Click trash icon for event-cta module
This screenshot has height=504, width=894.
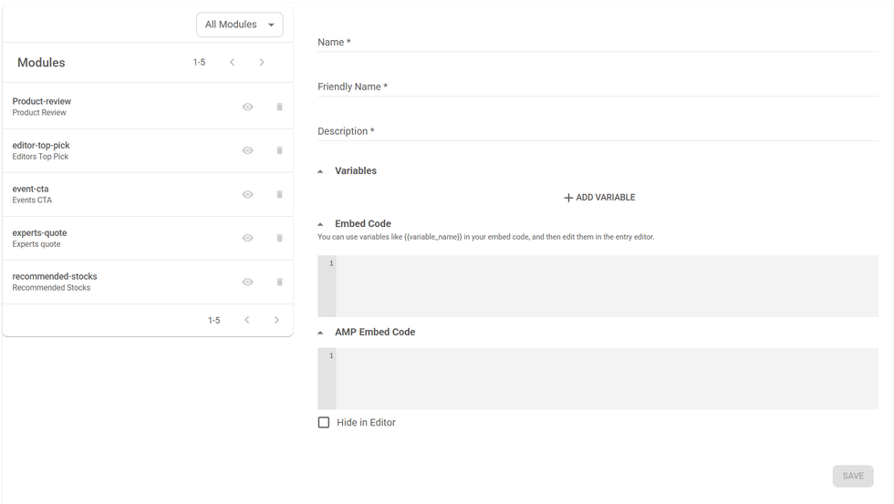click(x=279, y=194)
